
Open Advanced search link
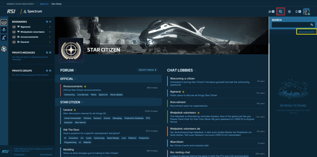tap(306, 32)
